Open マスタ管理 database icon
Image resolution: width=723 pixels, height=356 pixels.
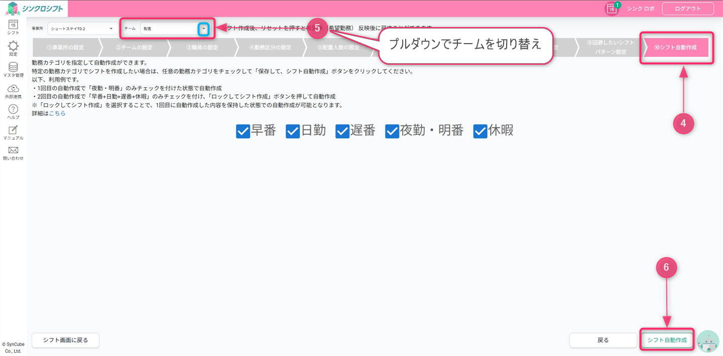pos(14,67)
